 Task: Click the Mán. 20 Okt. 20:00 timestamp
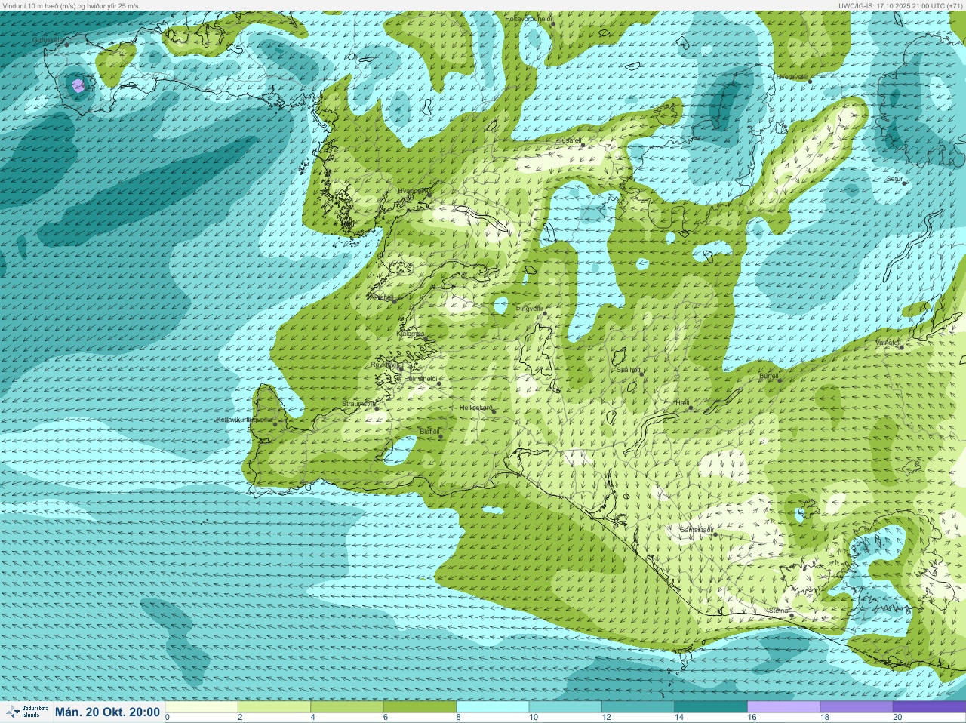(x=107, y=712)
